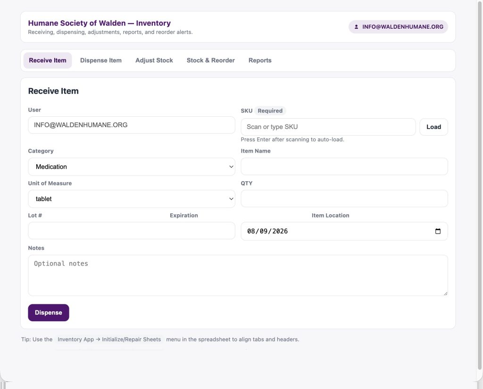Focus the Lot # input field
Viewport: 483px width, 389px height.
pos(132,231)
